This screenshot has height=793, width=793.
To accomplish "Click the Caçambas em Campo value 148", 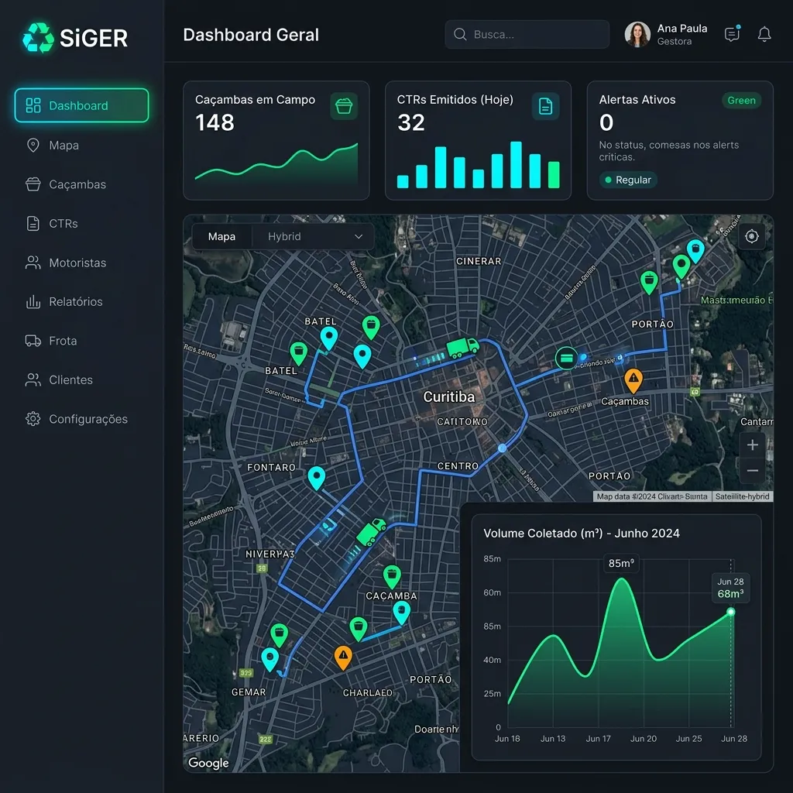I will 215,122.
